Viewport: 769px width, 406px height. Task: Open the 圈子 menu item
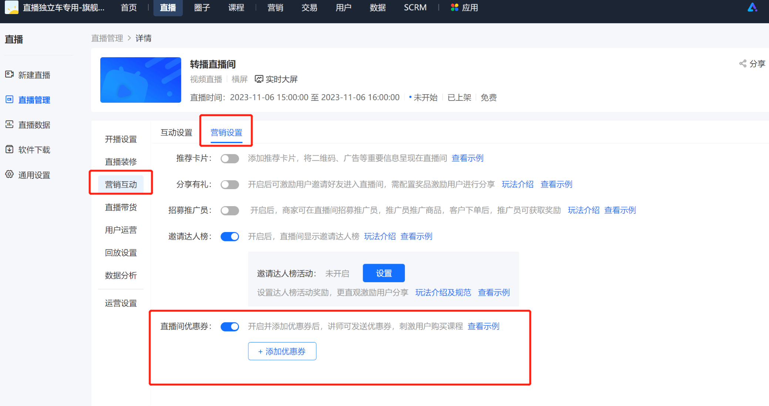(202, 7)
